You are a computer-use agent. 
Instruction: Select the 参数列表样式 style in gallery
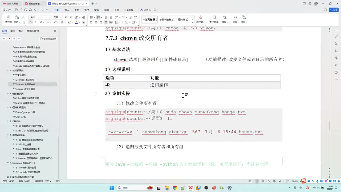pos(167,20)
